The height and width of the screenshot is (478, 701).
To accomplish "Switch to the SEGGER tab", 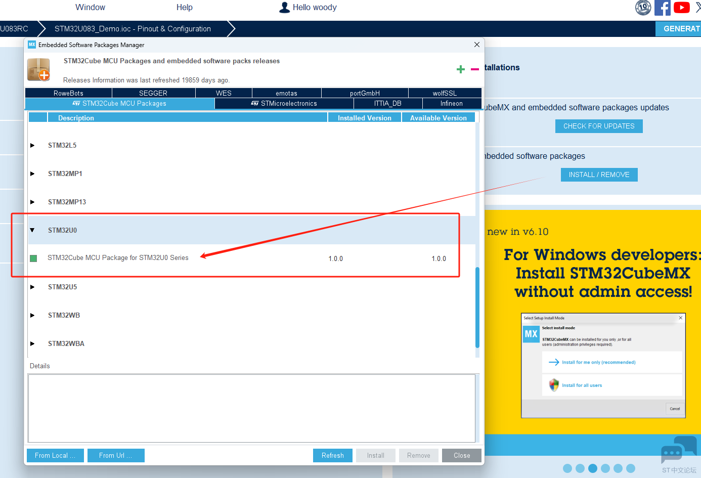I will tap(153, 93).
